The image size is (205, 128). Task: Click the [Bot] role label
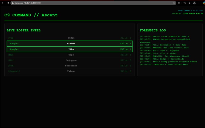pyautogui.click(x=11, y=66)
